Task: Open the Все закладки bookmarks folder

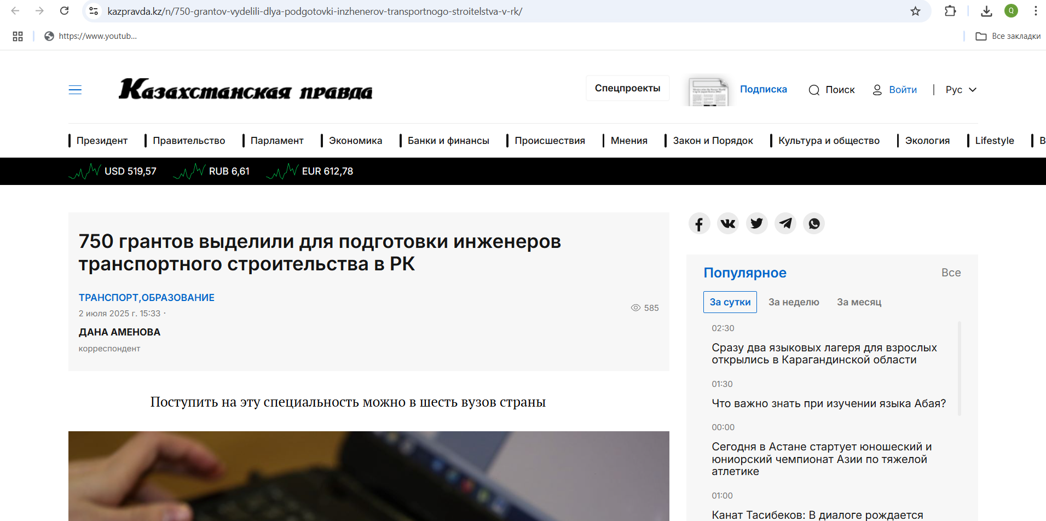Action: pyautogui.click(x=1008, y=36)
